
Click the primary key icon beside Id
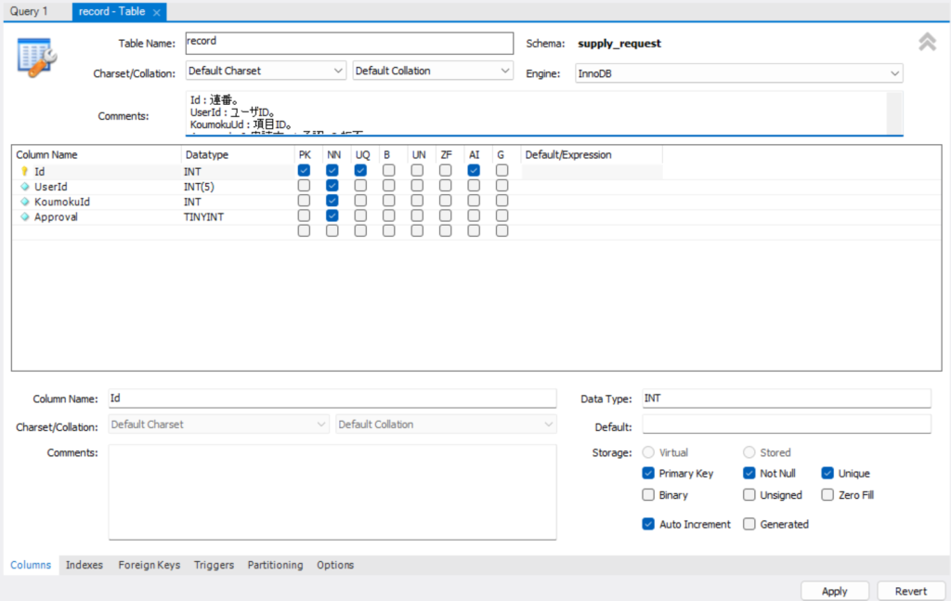click(25, 172)
